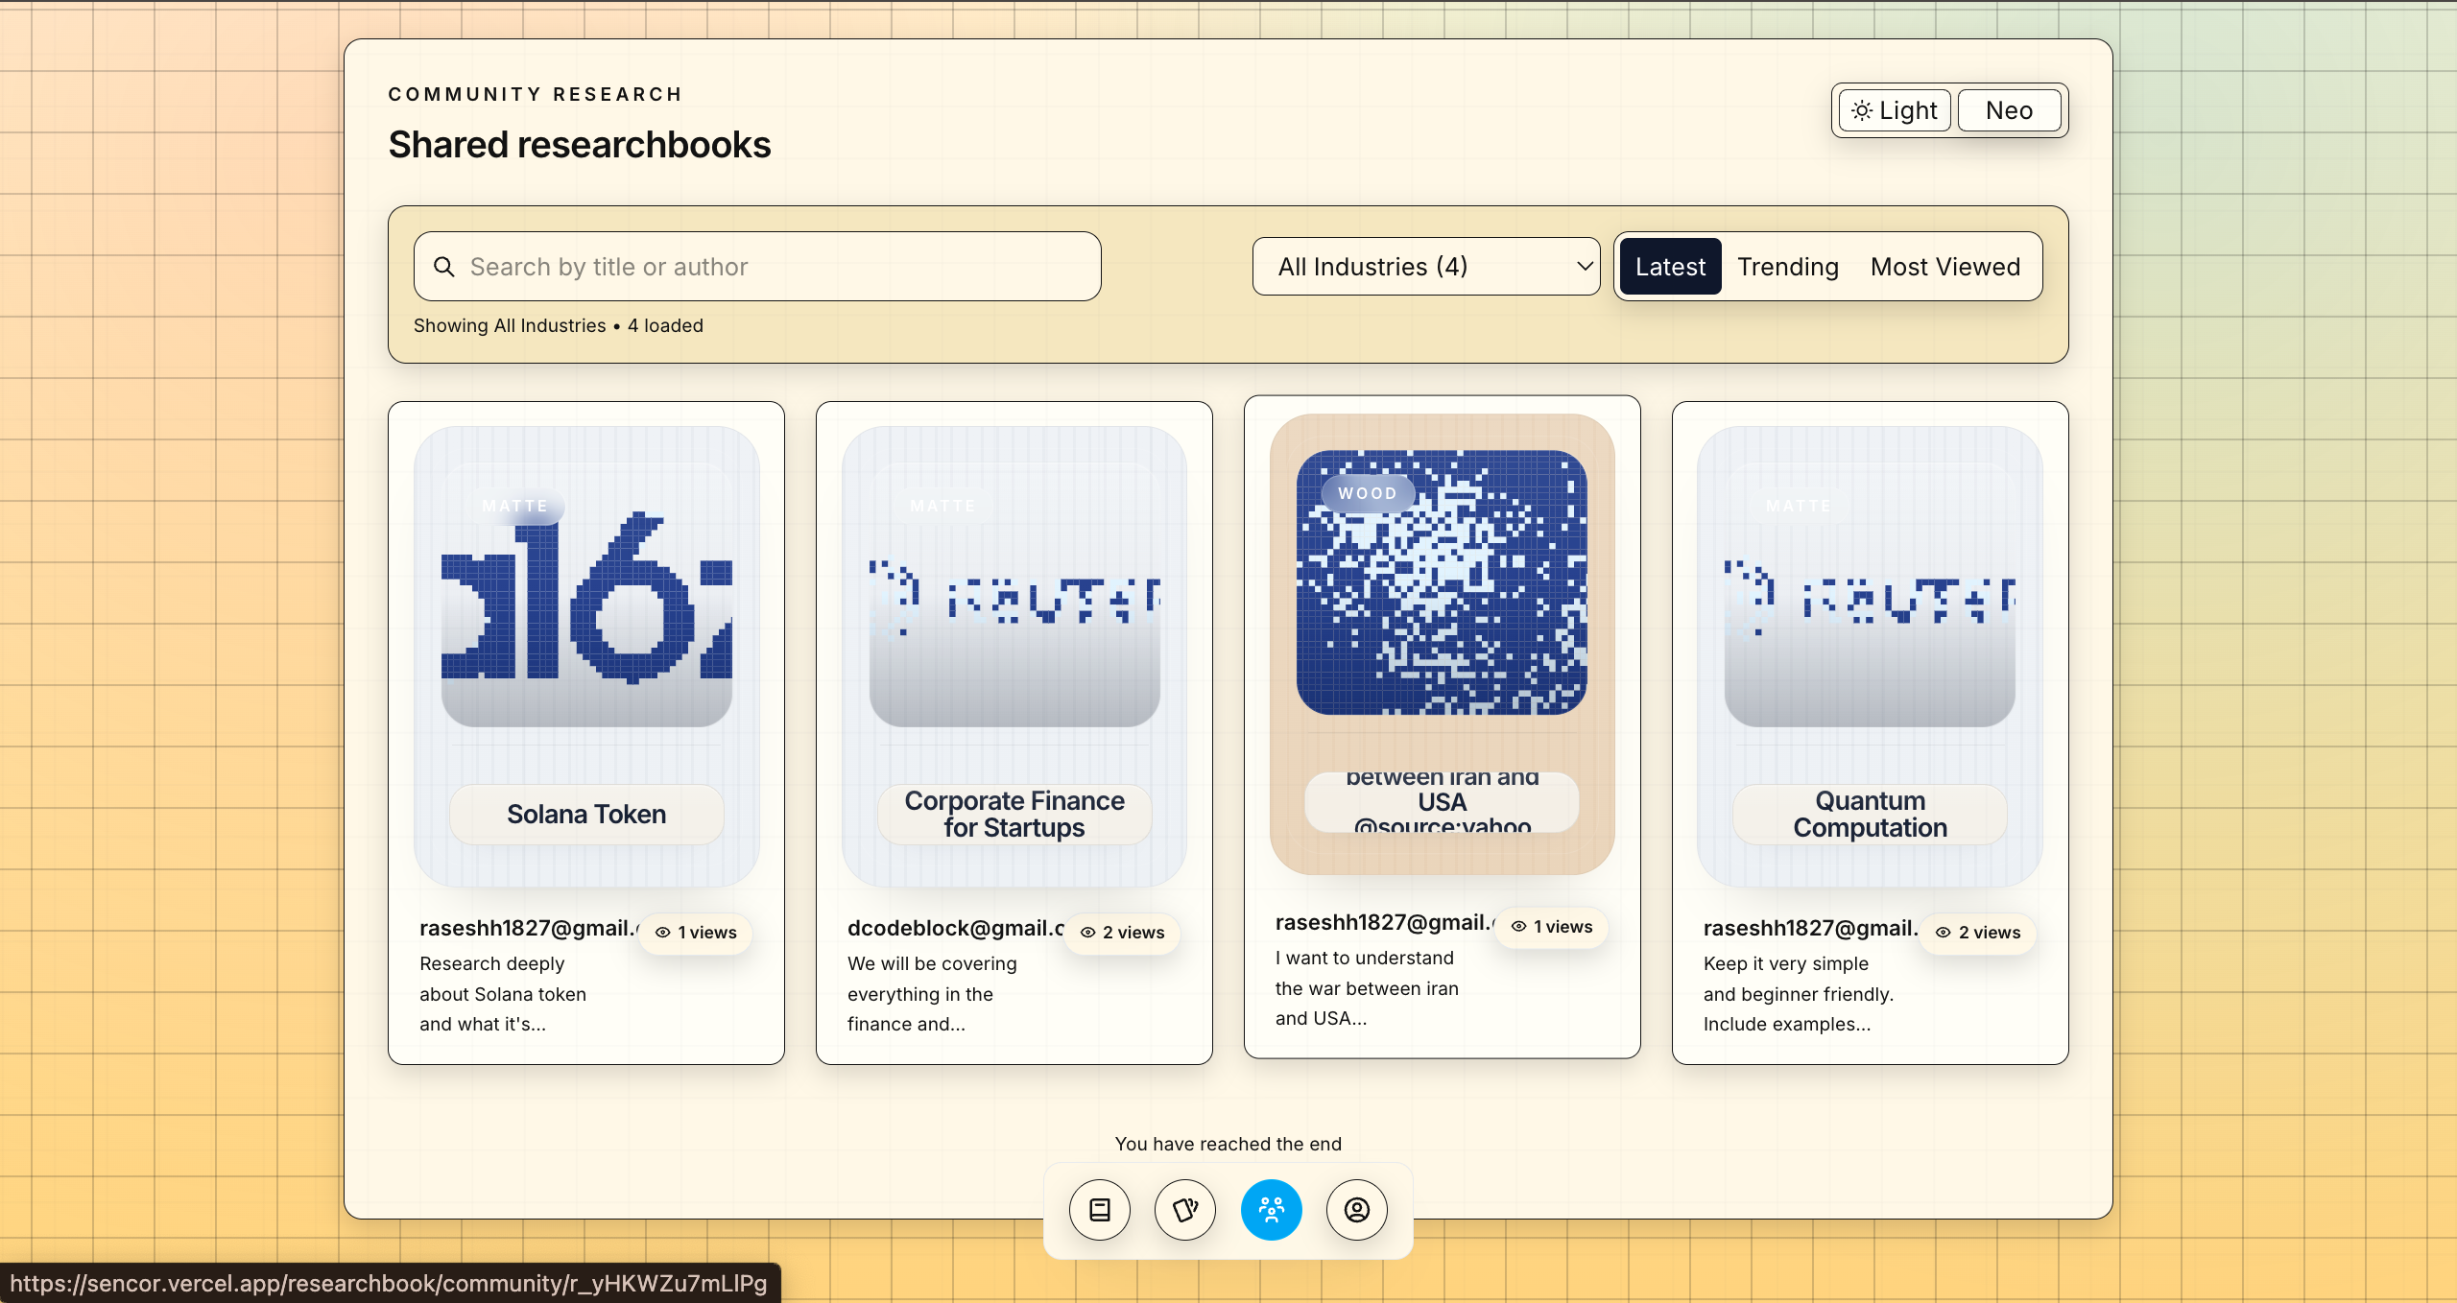The image size is (2457, 1303).
Task: Open the user profile icon in dock
Action: point(1356,1210)
